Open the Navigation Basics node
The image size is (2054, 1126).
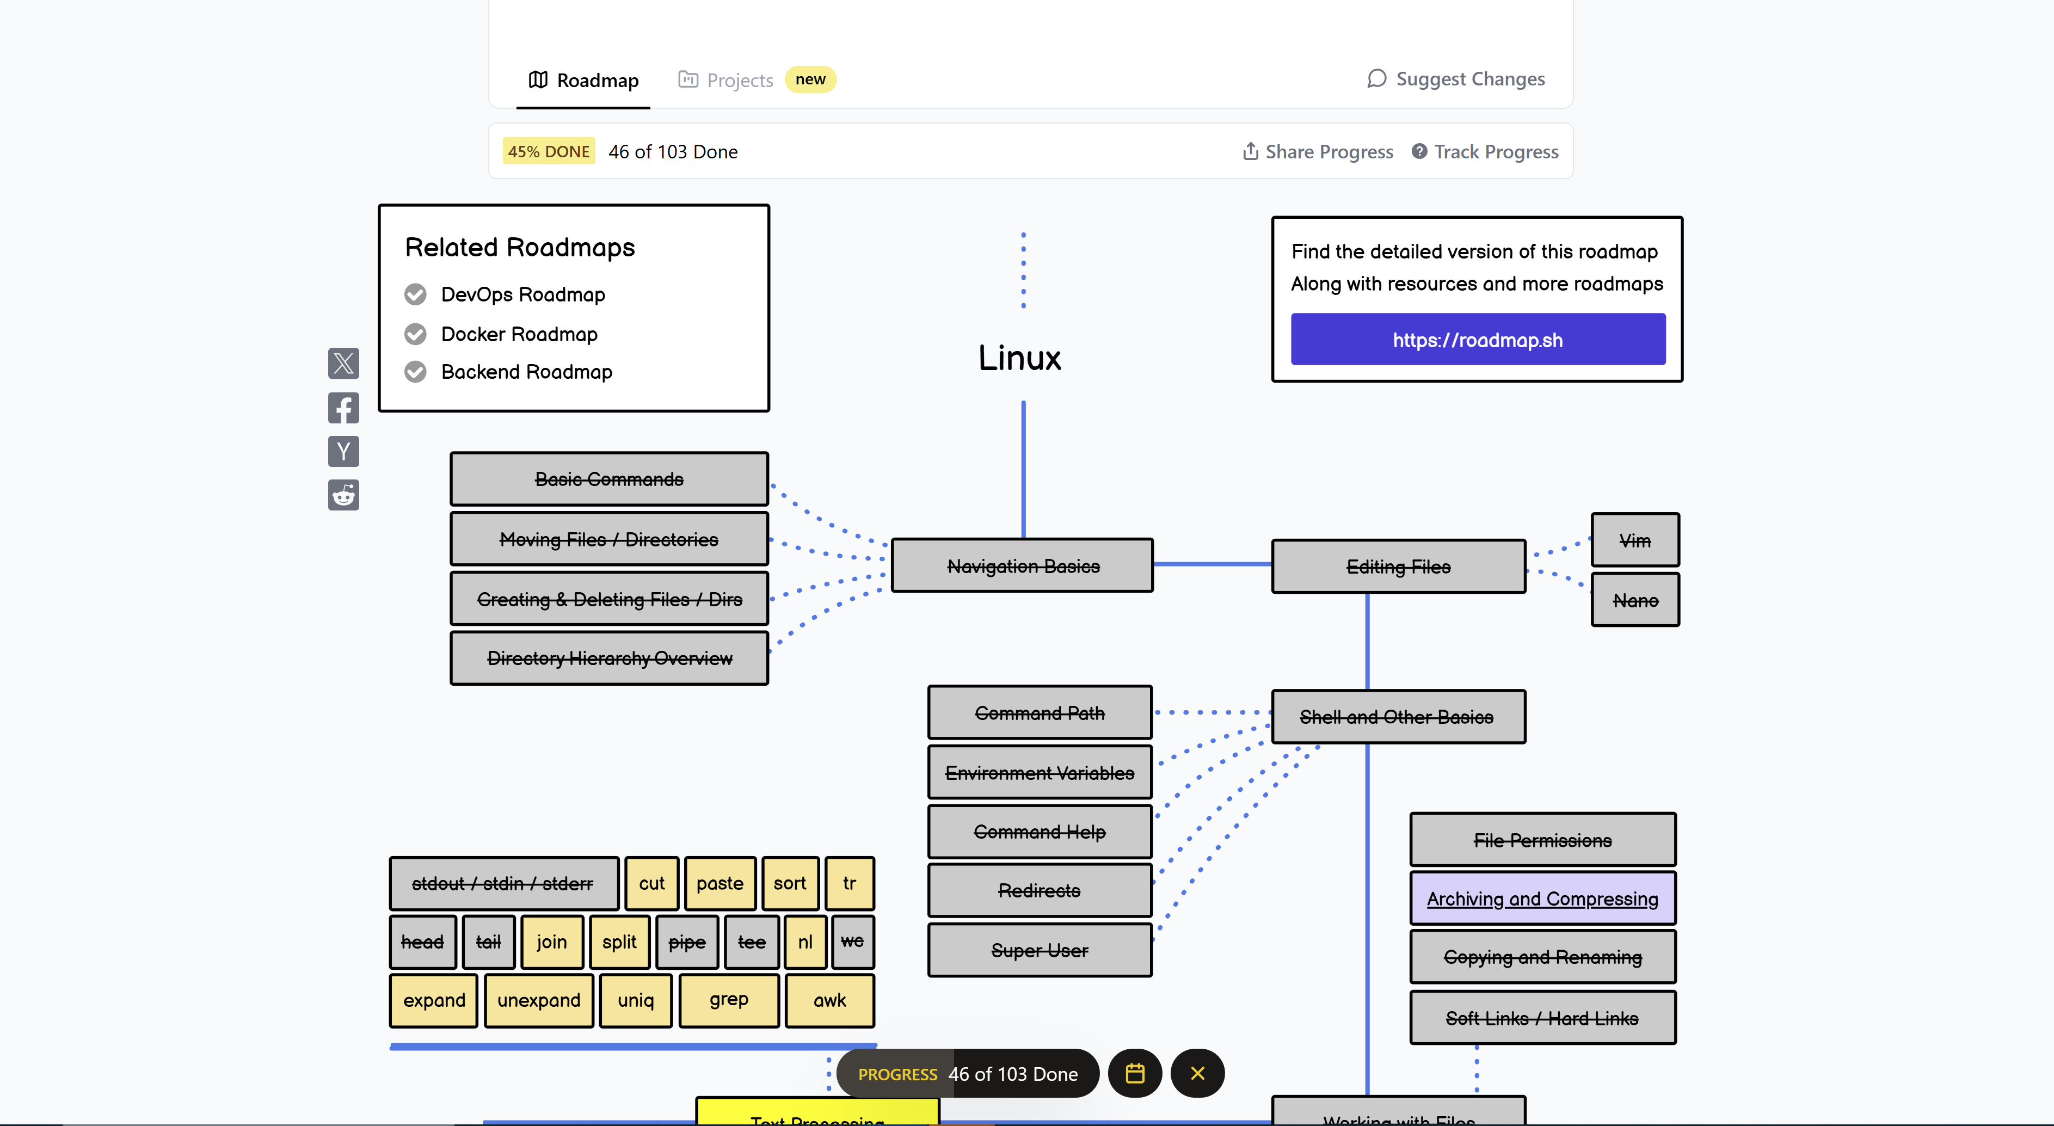1022,566
